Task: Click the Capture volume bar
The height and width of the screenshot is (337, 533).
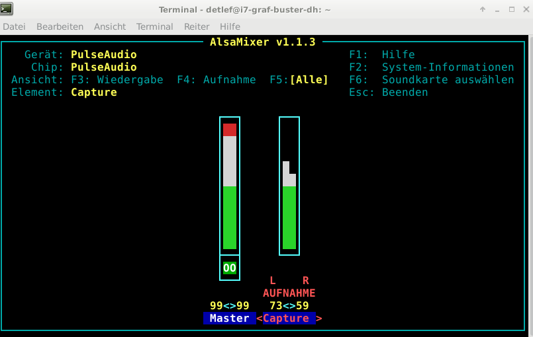Action: pyautogui.click(x=289, y=186)
